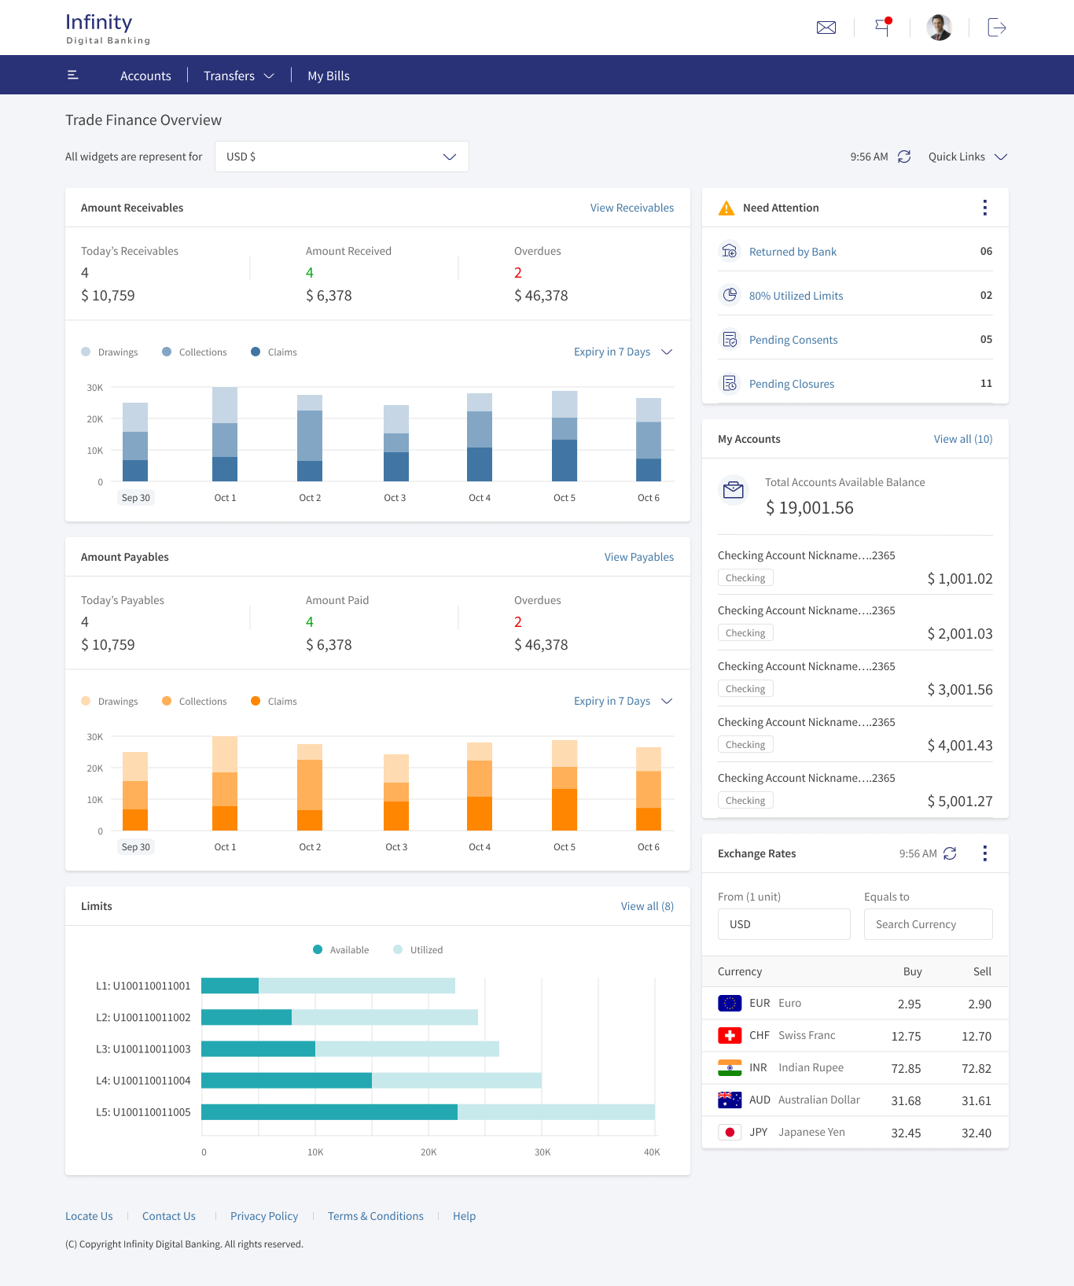
Task: Click the Search Currency input field
Action: [929, 924]
